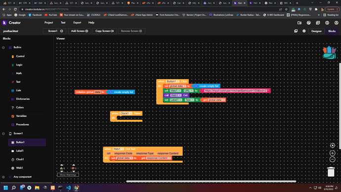Image resolution: width=341 pixels, height=192 pixels.
Task: Open the Lists blocks category
Action: (x=18, y=91)
